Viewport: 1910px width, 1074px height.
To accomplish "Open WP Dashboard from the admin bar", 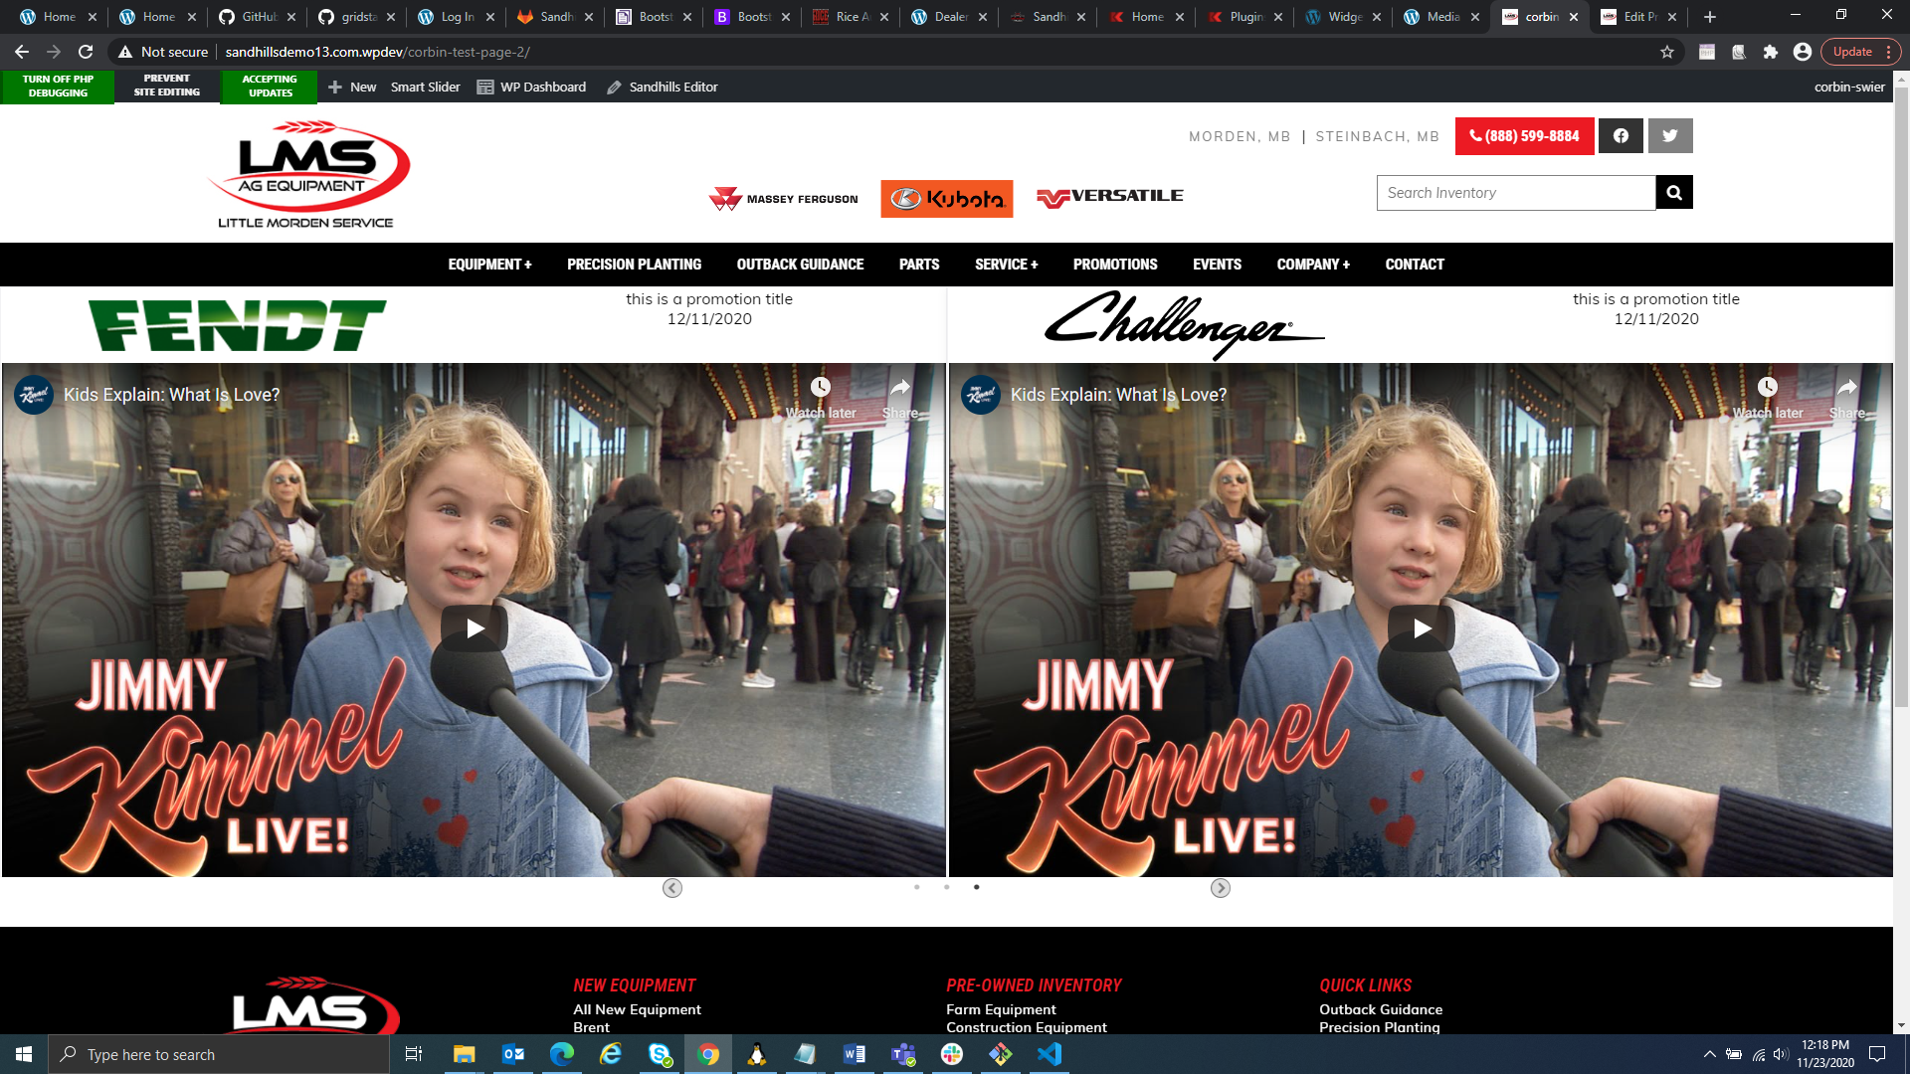I will click(532, 87).
